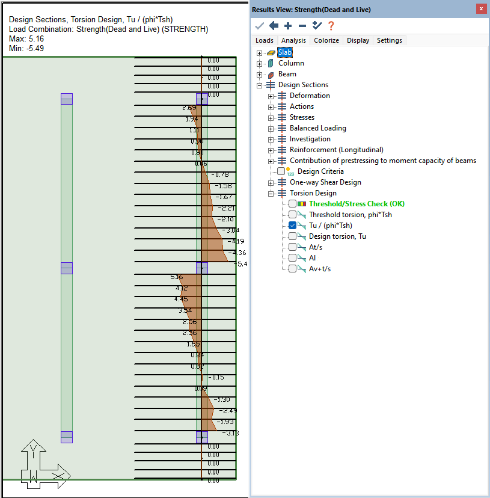This screenshot has height=498, width=490.
Task: Expand the One-way Shear Design node
Action: pos(271,183)
